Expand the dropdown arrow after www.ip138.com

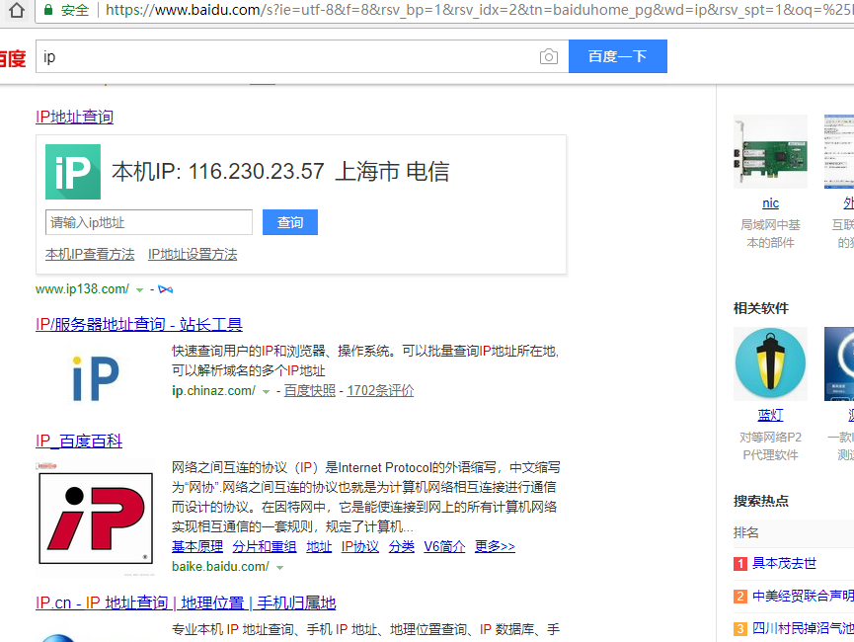[141, 288]
